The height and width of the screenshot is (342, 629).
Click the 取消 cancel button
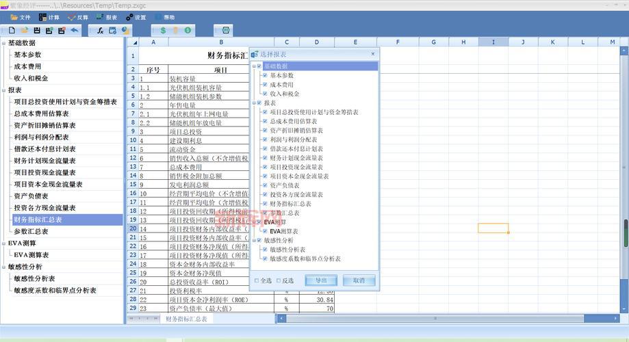[359, 280]
